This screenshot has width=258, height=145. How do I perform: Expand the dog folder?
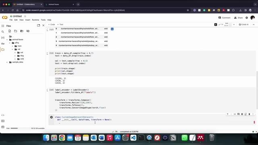click(15, 56)
